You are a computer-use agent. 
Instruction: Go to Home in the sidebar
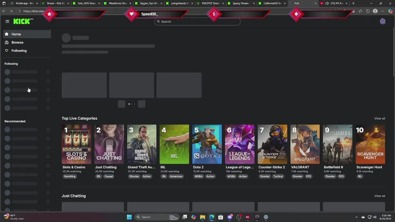point(27,34)
